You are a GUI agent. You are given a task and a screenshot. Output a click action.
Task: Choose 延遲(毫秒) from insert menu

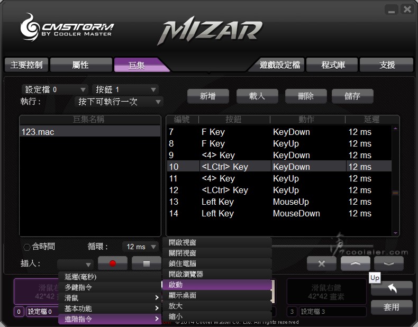[x=110, y=277]
